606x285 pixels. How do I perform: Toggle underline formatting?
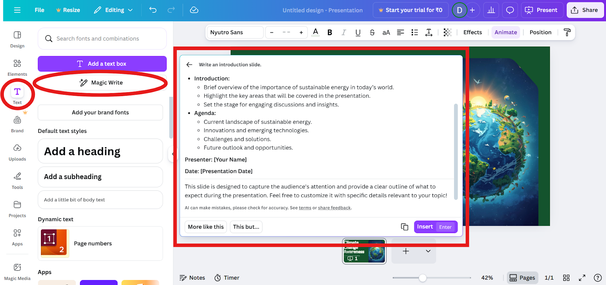pyautogui.click(x=358, y=33)
